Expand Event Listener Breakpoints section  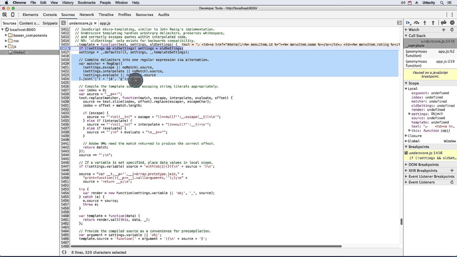coord(406,176)
